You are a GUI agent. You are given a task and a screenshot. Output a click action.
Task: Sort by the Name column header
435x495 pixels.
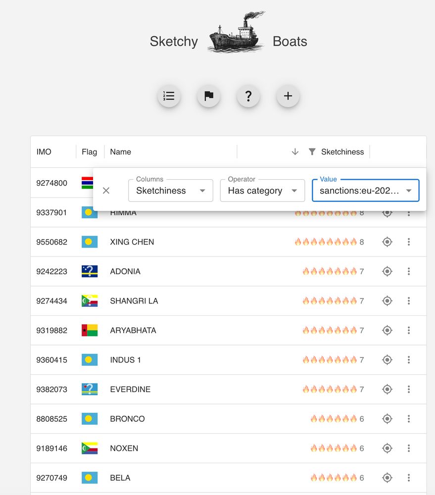click(x=121, y=152)
